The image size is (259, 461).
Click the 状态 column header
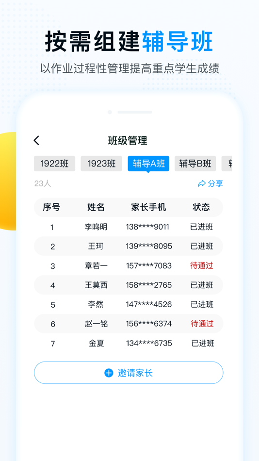(201, 207)
